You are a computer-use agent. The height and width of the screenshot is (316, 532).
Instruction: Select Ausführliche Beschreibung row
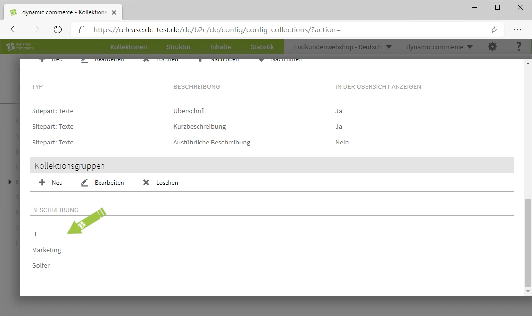click(271, 142)
